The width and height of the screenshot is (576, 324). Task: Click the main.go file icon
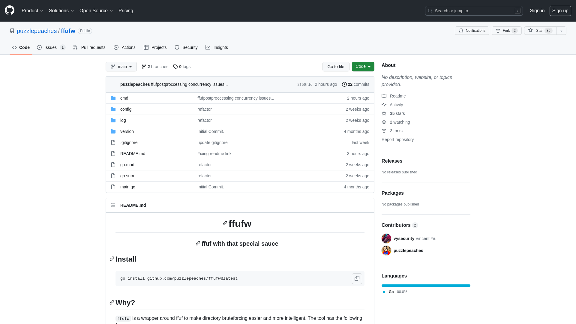113,187
